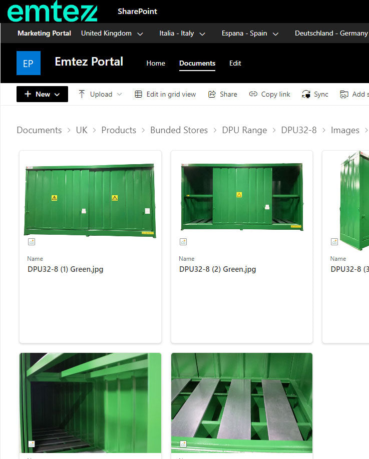This screenshot has width=369, height=459.
Task: Open the Deutschland - Germany menu
Action: [x=331, y=34]
